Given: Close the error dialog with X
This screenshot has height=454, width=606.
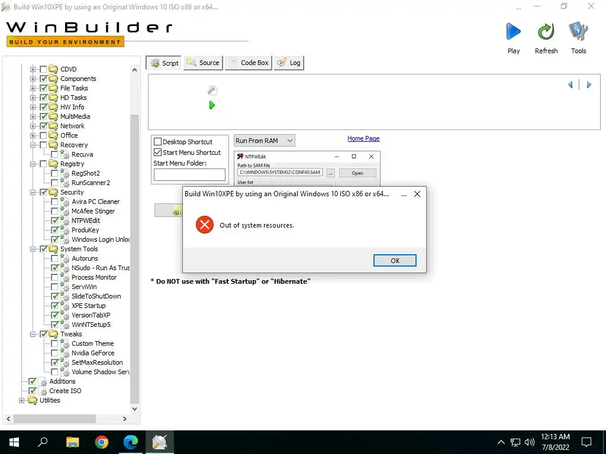Looking at the screenshot, I should (417, 194).
